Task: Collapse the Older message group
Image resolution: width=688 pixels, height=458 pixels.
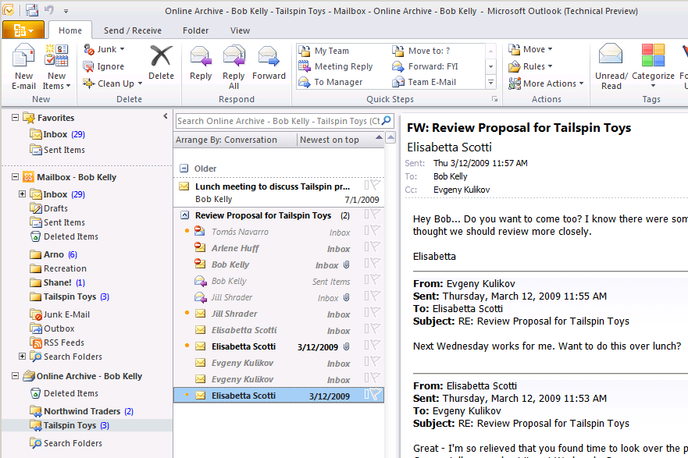Action: 184,169
